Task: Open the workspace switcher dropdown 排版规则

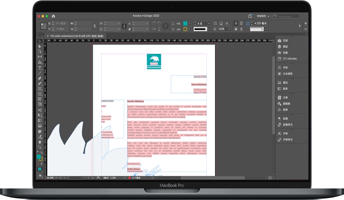Action: click(263, 16)
